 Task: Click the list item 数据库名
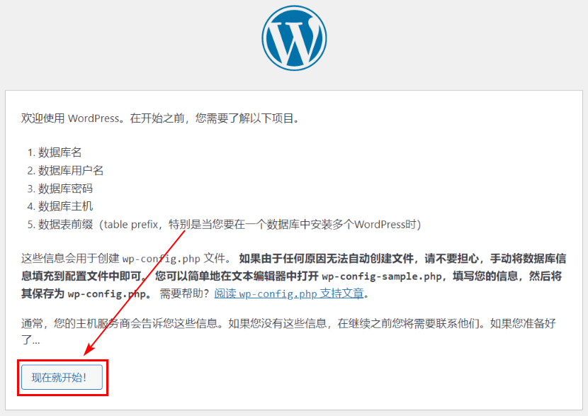(x=60, y=152)
